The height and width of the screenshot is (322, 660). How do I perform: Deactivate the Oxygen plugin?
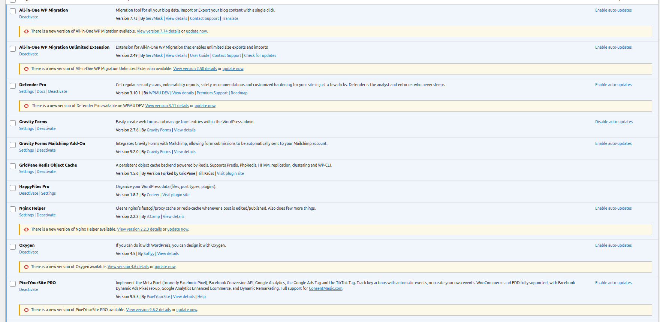coord(28,252)
